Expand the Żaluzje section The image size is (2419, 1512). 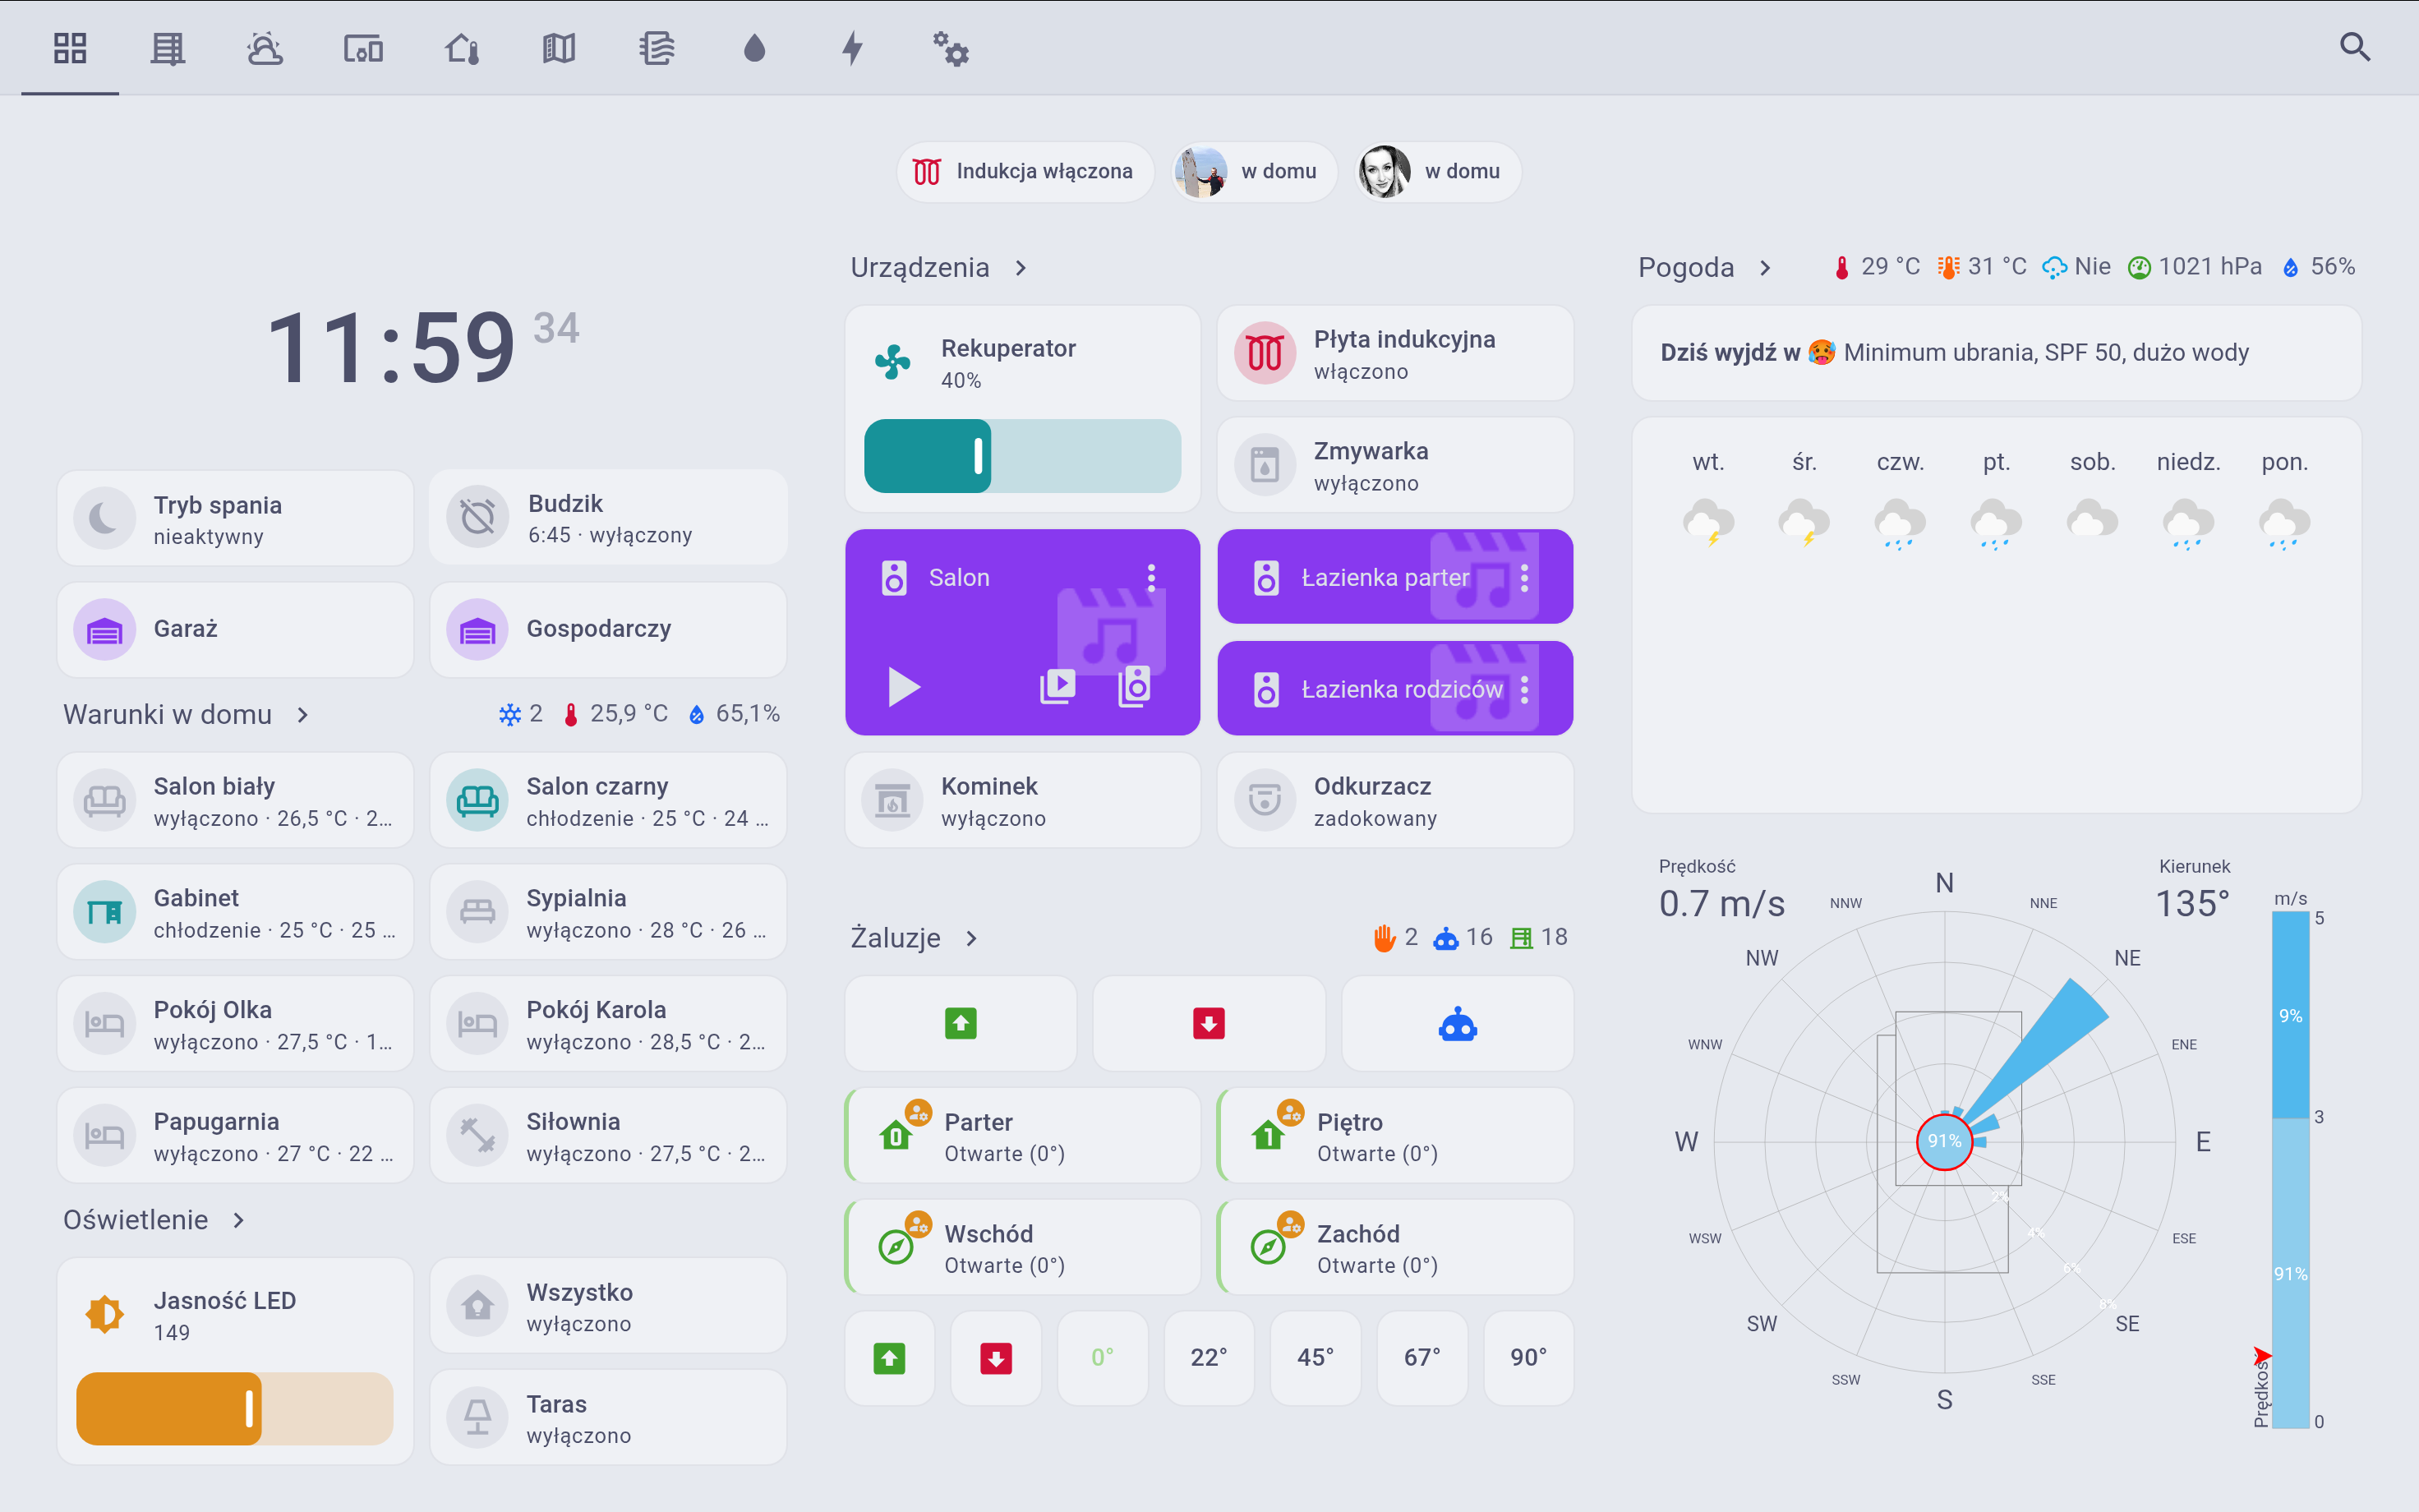(914, 938)
